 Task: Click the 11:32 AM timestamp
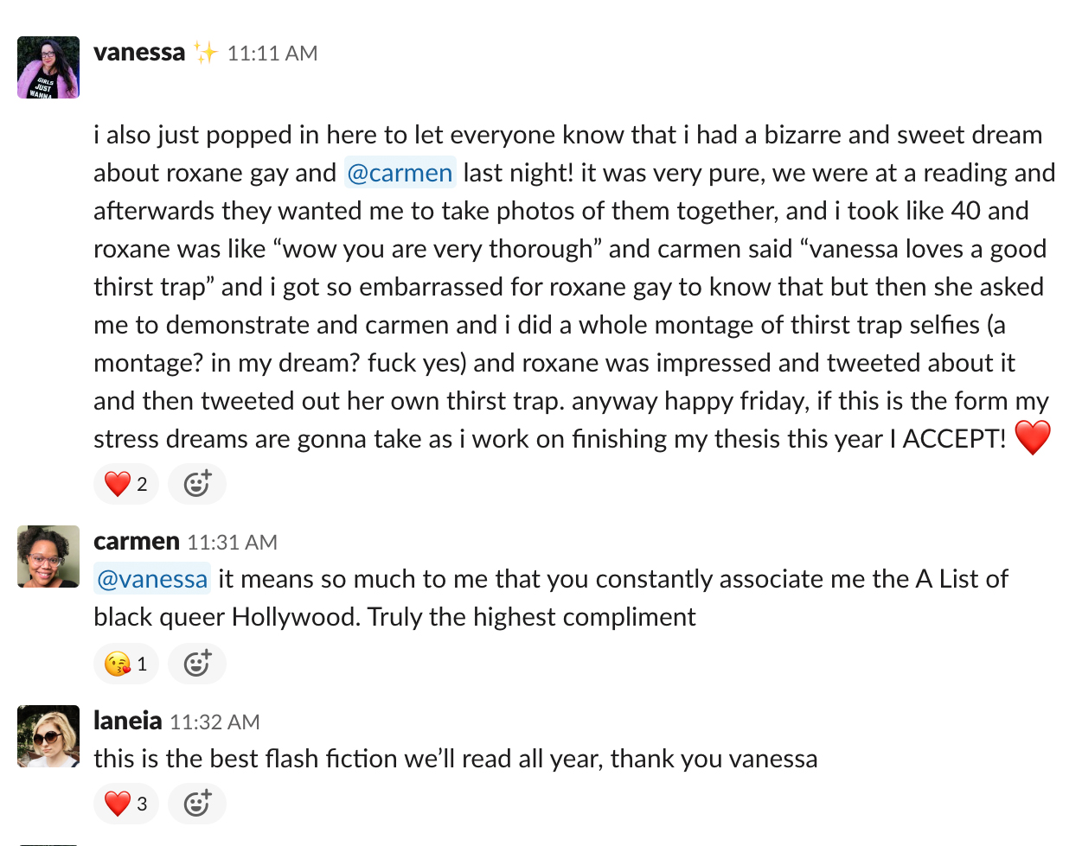[x=214, y=722]
